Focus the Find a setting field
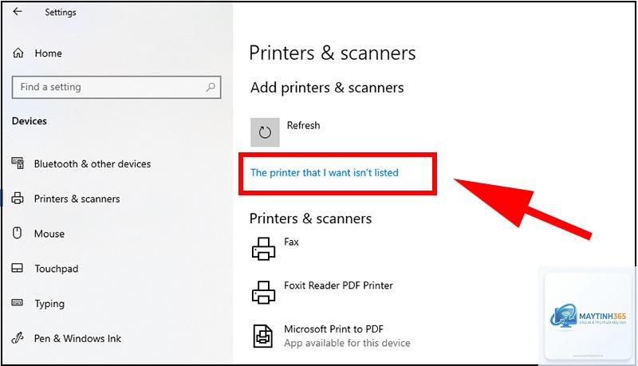638x366 pixels. pyautogui.click(x=116, y=87)
